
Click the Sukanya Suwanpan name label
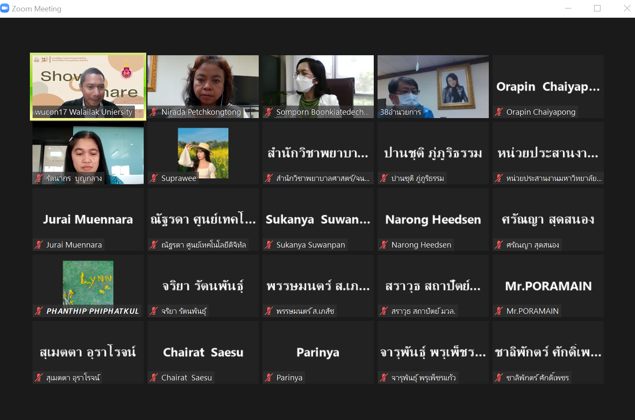pyautogui.click(x=310, y=245)
